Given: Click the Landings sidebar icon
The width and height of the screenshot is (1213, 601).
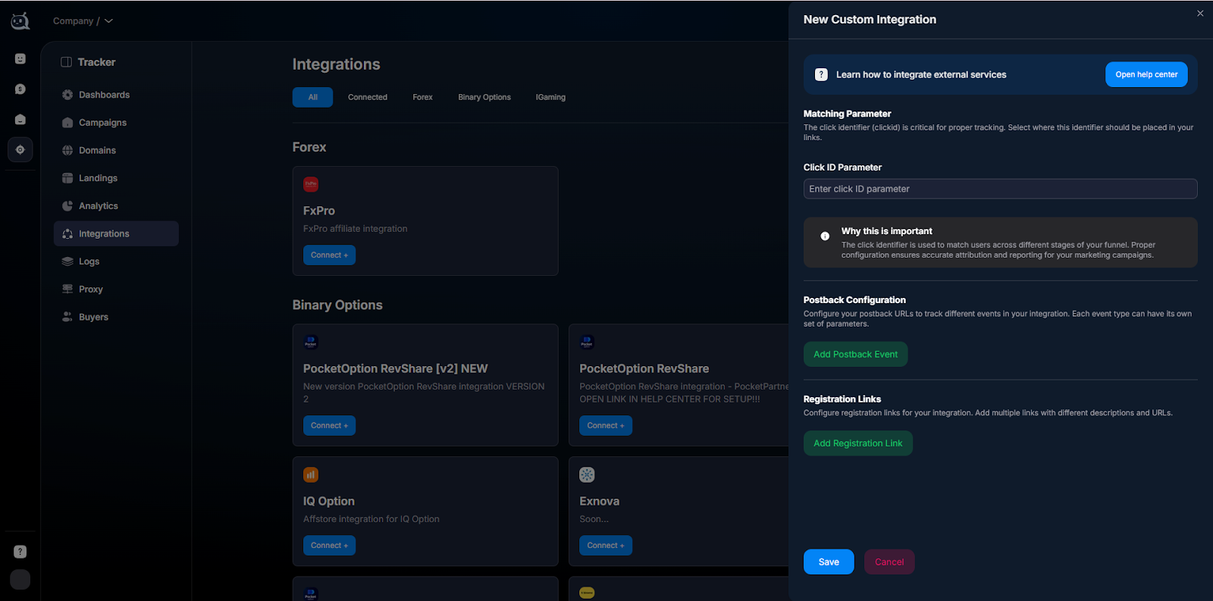Looking at the screenshot, I should point(67,178).
